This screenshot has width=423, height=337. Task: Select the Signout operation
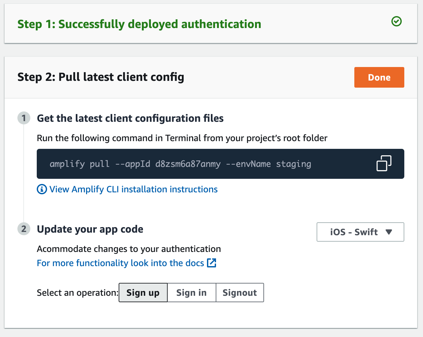[240, 293]
